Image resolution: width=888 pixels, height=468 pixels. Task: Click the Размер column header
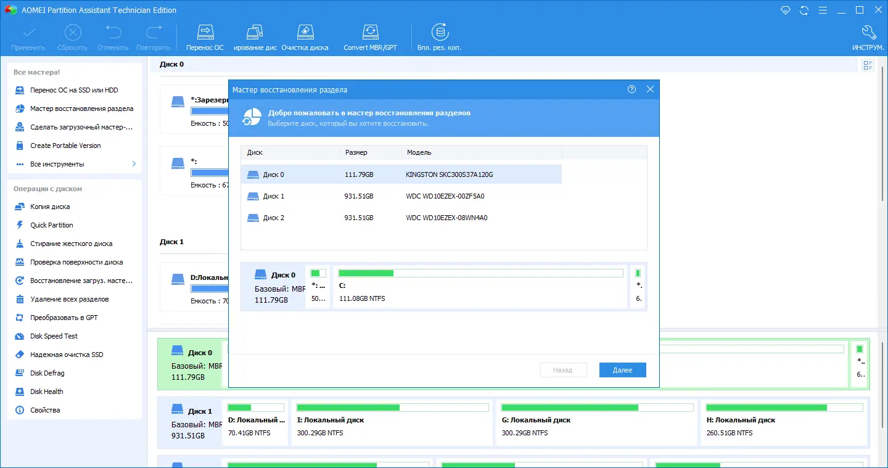tap(371, 152)
